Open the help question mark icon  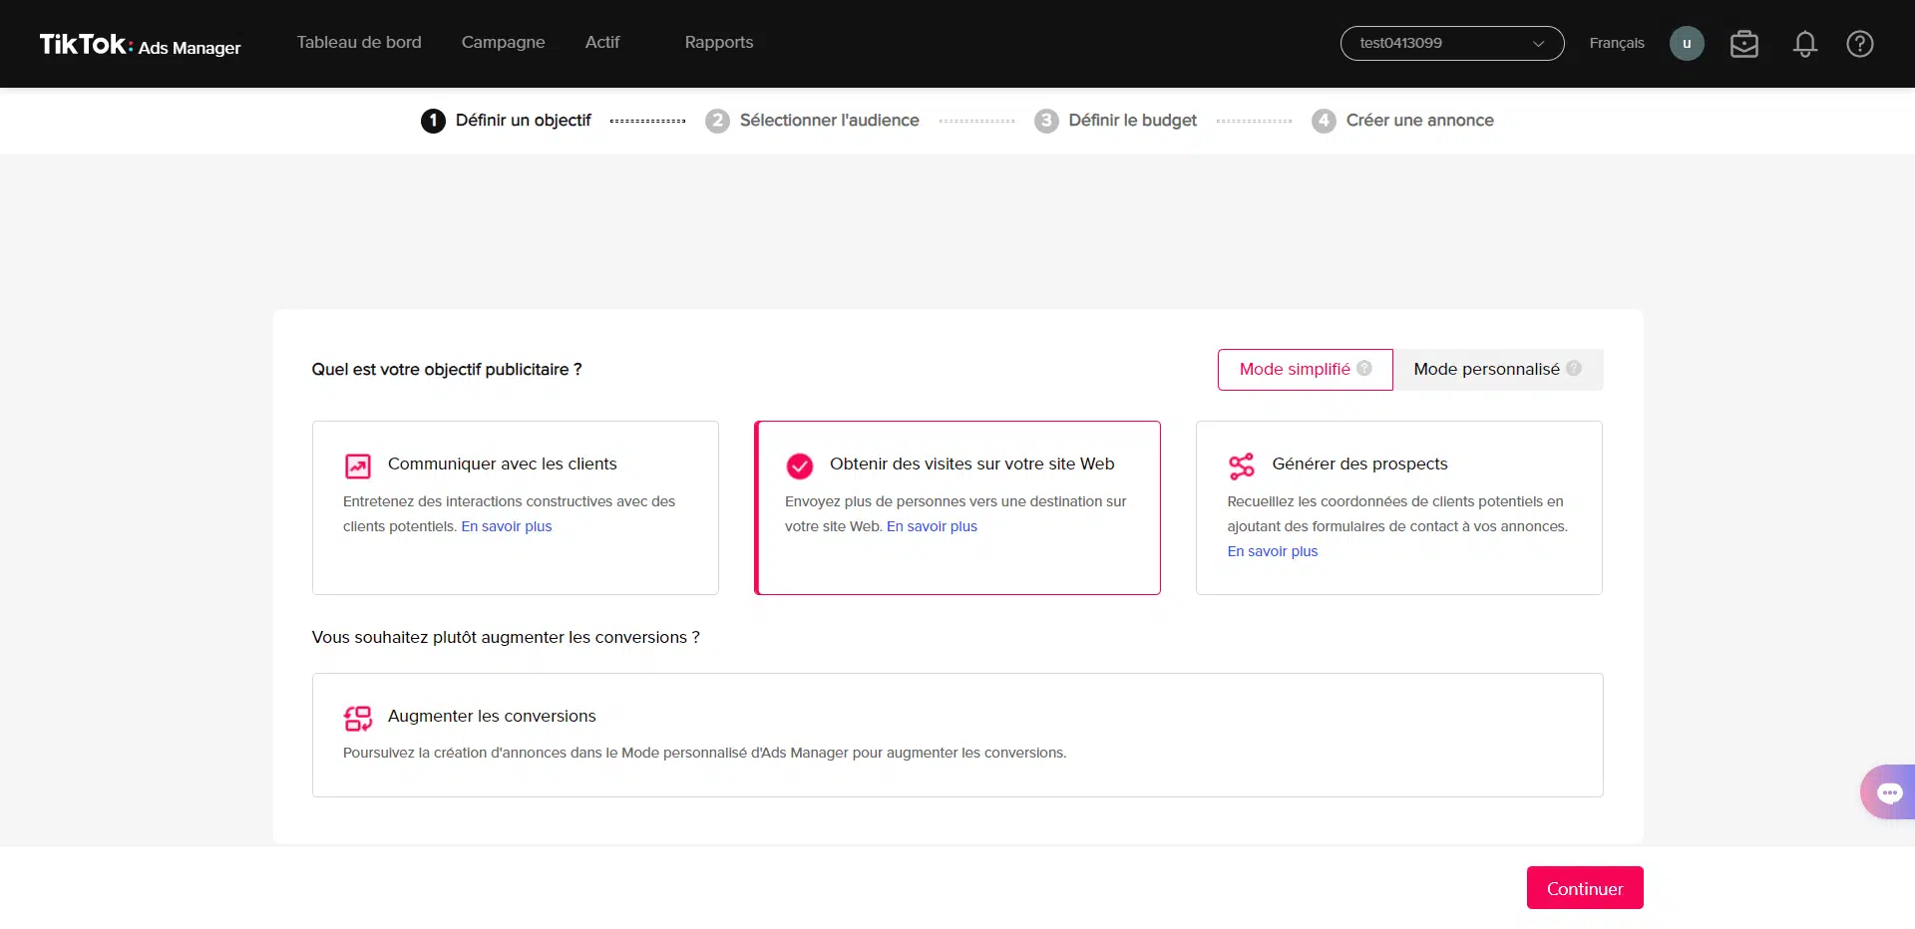(1859, 44)
